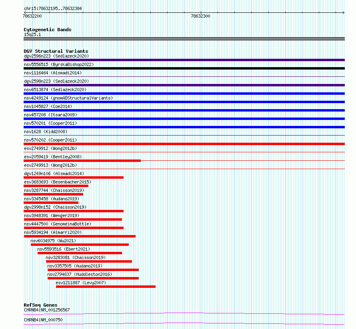Click the dgv1249n106 (Alsmadi2014) label
This screenshot has width=356, height=329.
tap(54, 173)
